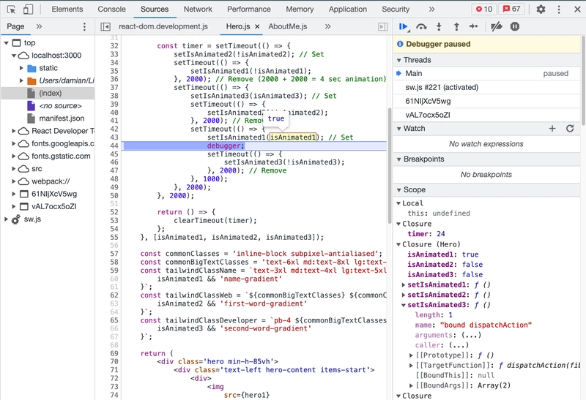
Task: Open the Application tab
Action: click(348, 9)
